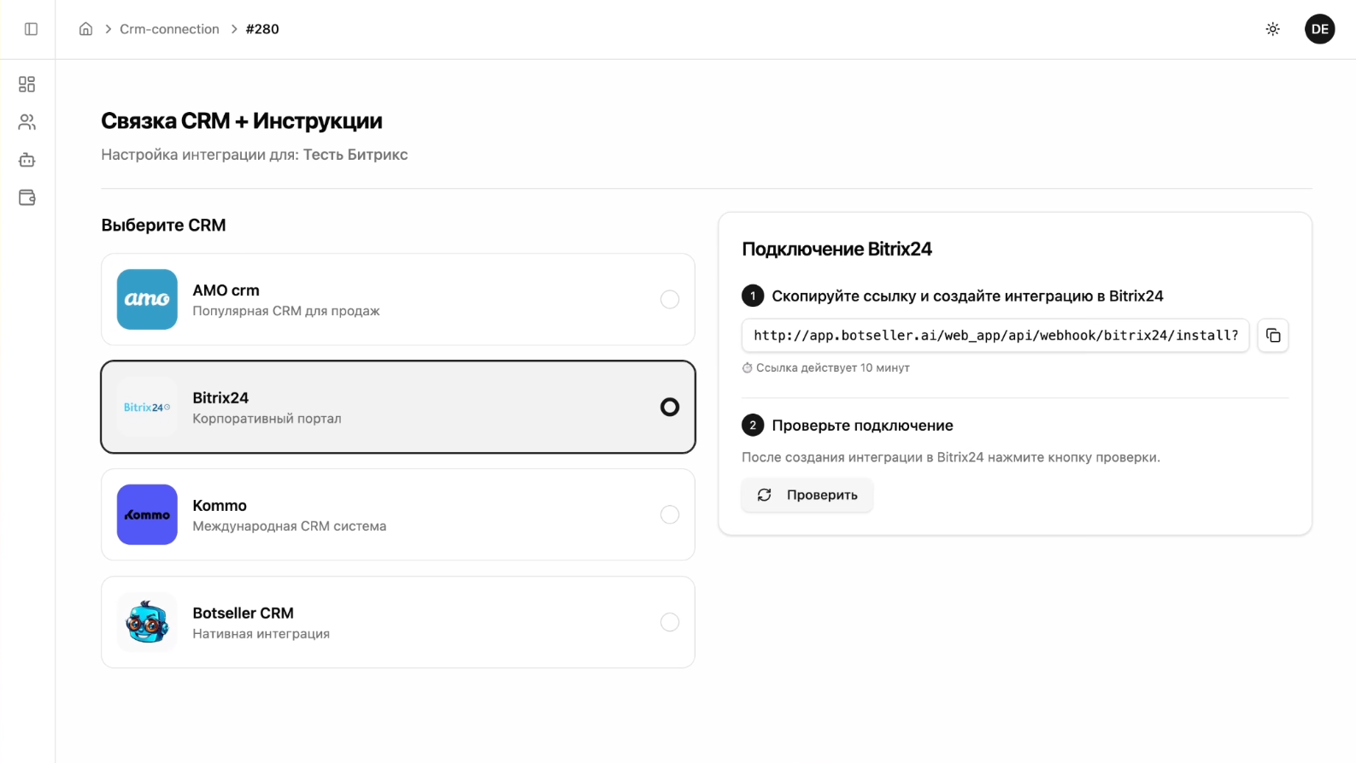Click the Kommo logo thumbnail

[147, 515]
